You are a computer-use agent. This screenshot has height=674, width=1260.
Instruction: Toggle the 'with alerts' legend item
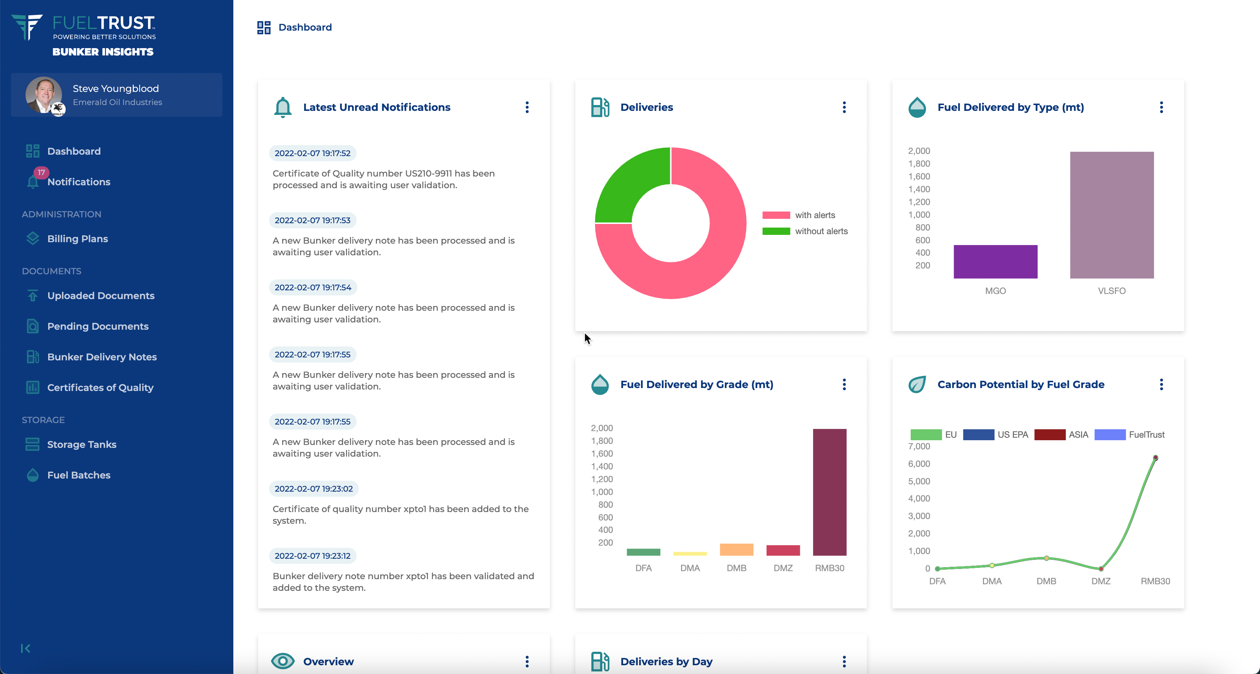[799, 216]
